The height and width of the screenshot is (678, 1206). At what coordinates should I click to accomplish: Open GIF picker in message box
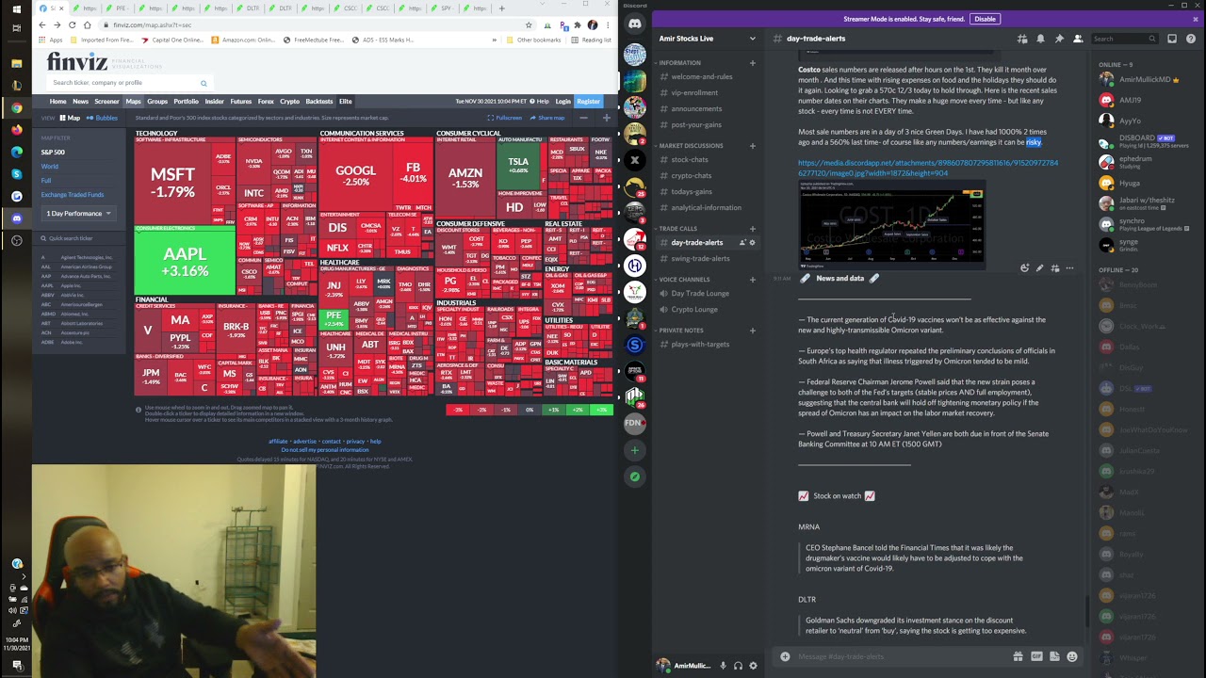(x=1036, y=656)
